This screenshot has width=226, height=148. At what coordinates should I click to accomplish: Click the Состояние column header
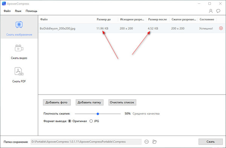point(207,19)
